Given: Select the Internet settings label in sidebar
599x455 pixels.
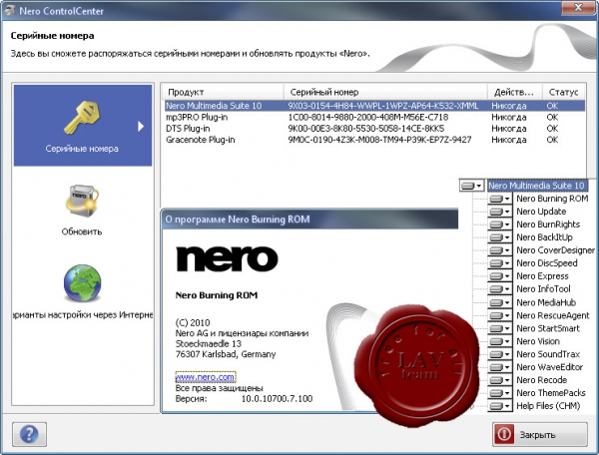Looking at the screenshot, I should [83, 315].
